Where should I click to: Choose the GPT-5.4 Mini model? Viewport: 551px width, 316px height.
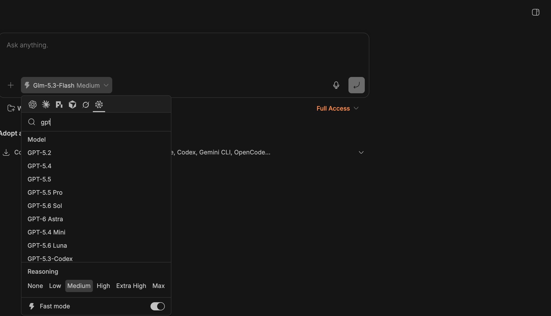pos(96,232)
